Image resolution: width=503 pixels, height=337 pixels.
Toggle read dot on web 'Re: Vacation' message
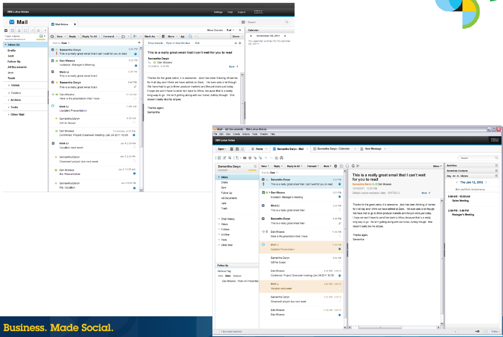[x=134, y=188]
